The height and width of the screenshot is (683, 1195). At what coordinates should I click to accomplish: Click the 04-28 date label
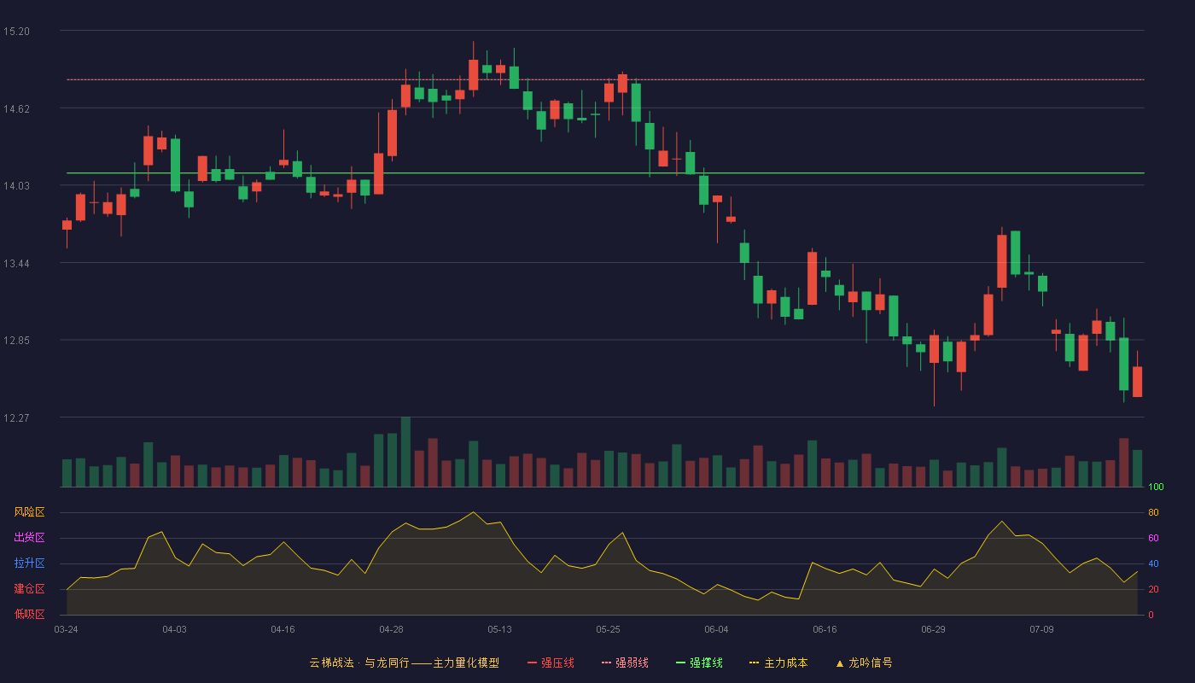(391, 629)
